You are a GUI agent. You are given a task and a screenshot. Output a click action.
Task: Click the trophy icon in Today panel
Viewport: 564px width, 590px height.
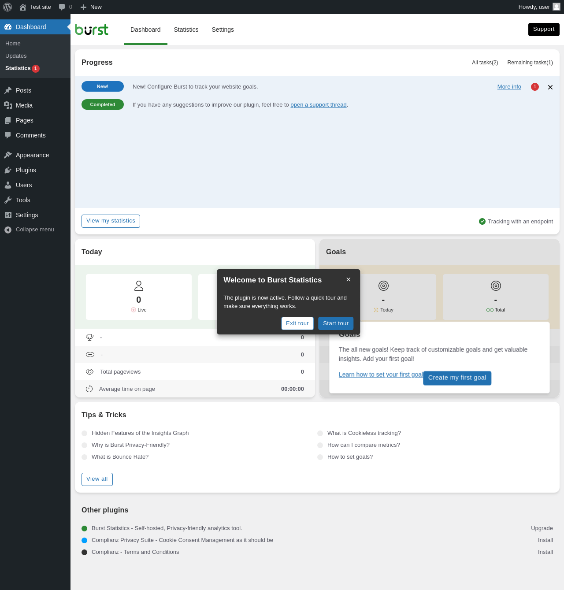pos(90,337)
